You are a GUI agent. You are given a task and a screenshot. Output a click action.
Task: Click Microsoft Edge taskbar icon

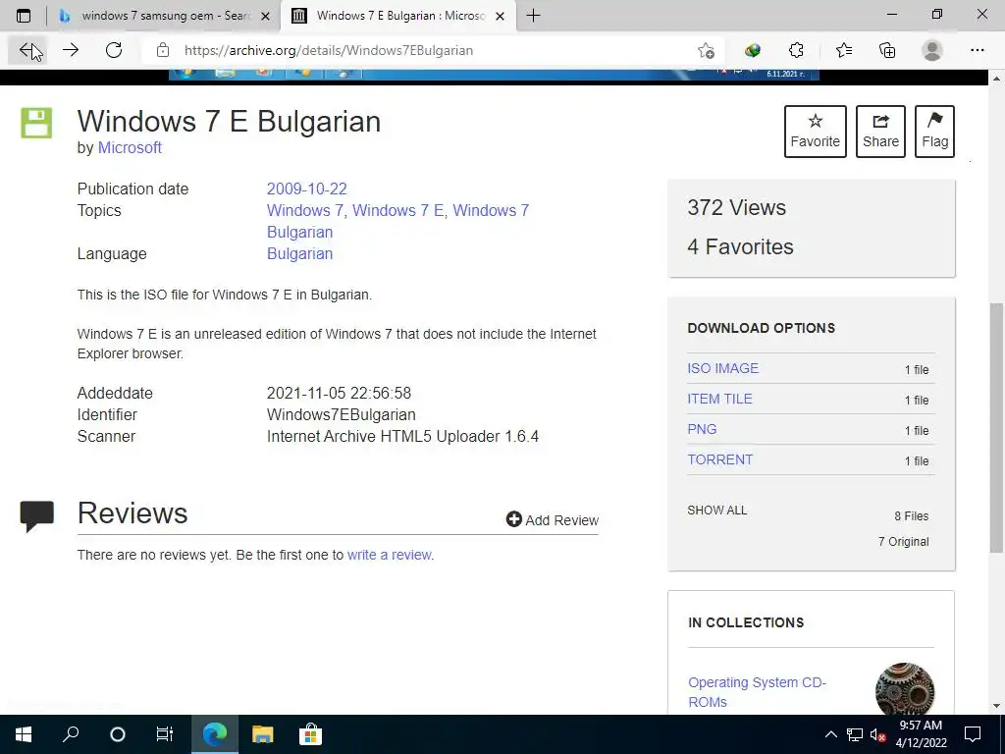coord(215,734)
